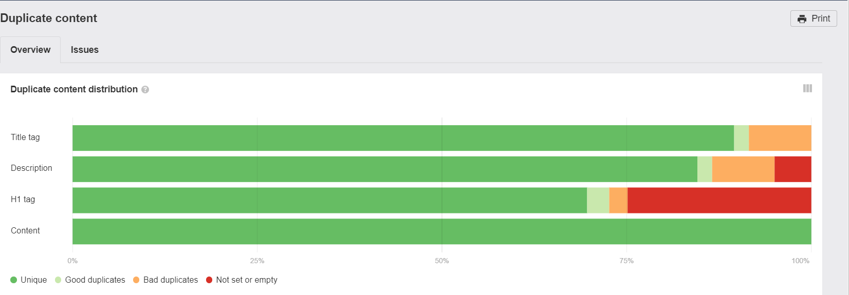Click the H1 tag light green segment

[x=598, y=201]
